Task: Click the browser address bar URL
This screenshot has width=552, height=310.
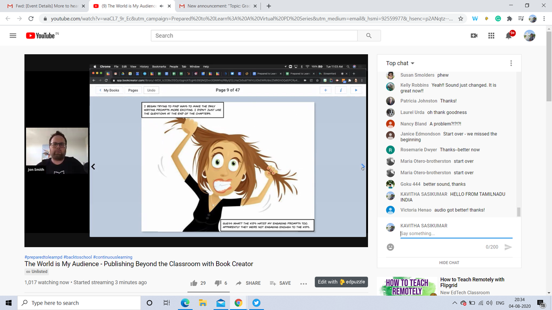Action: tap(251, 18)
